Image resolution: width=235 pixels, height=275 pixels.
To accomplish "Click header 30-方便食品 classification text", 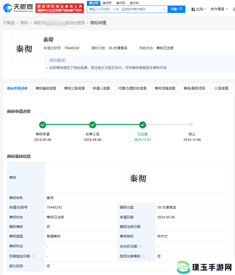I will click(x=118, y=48).
